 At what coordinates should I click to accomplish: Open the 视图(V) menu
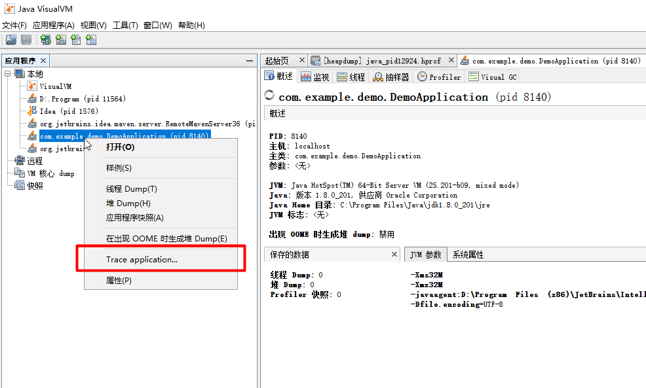tap(94, 25)
